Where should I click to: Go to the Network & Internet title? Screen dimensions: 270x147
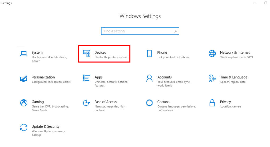pos(235,52)
